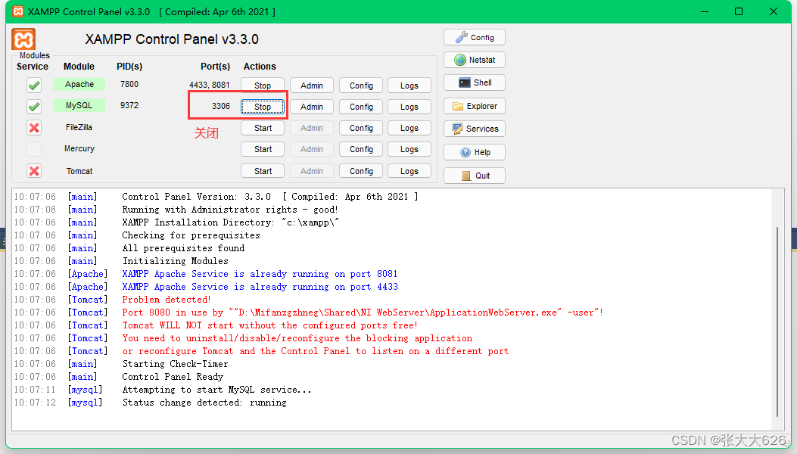Screen dimensions: 797x454
Task: Click Apache PID 7800
Action: point(129,85)
